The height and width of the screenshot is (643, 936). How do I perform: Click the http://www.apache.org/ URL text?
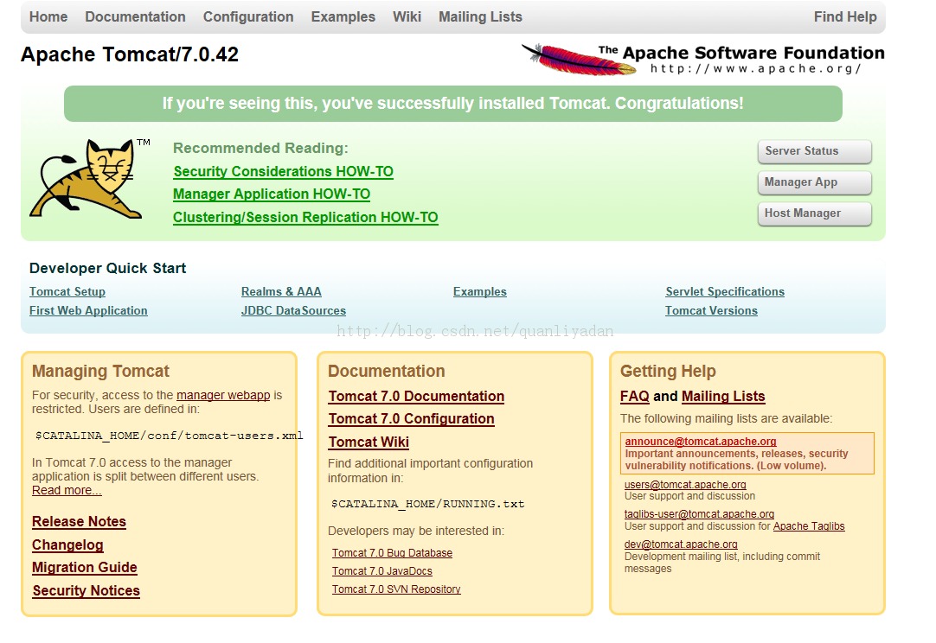pos(756,68)
